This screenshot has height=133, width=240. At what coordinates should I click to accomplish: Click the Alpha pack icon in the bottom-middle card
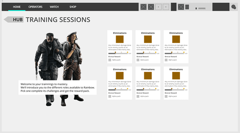pyautogui.click(x=138, y=96)
